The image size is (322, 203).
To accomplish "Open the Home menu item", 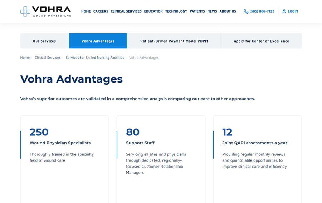I will (x=86, y=11).
